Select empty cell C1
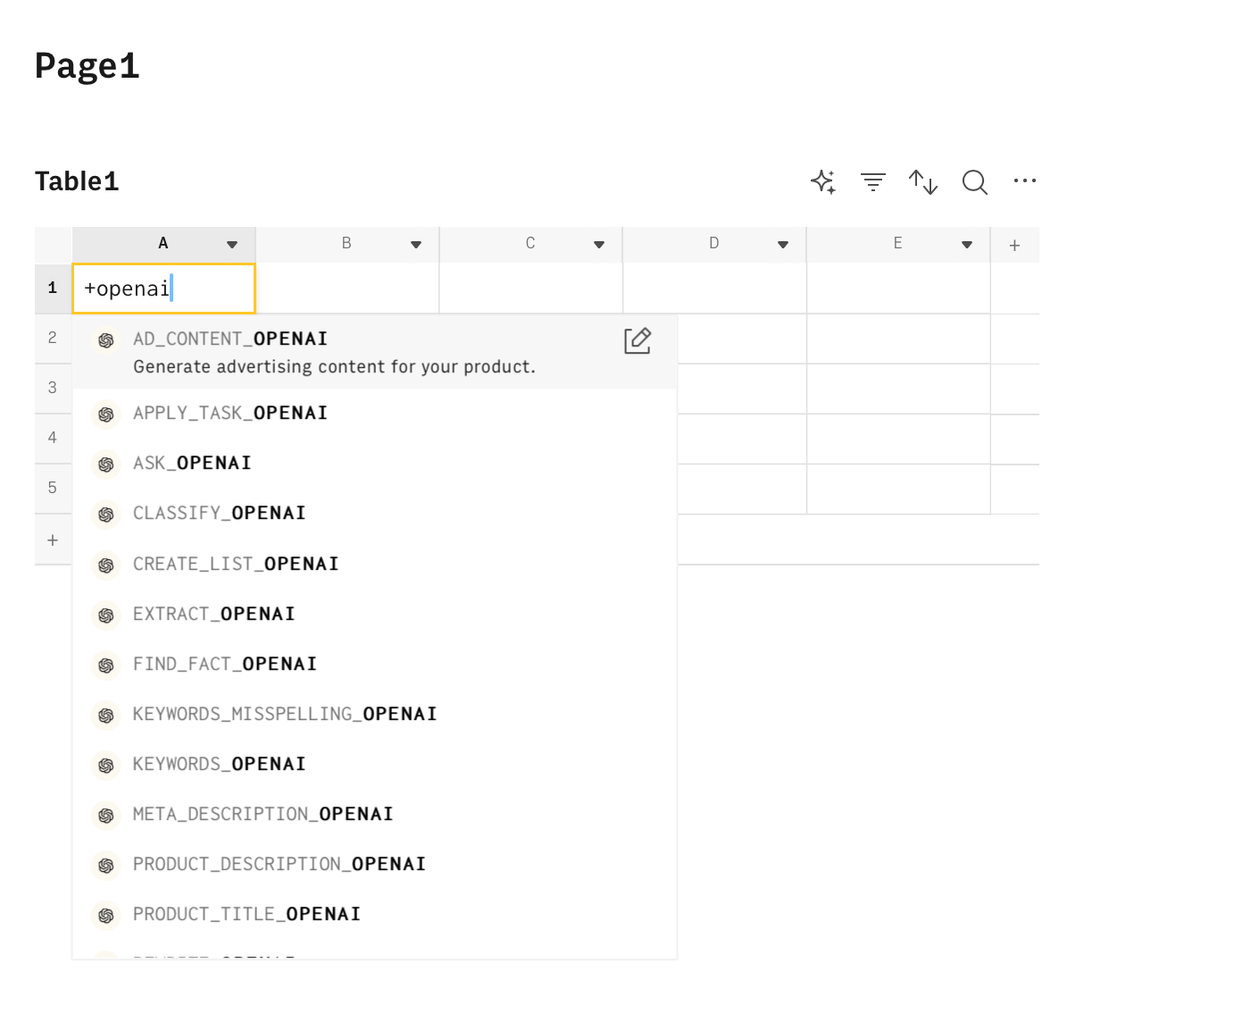This screenshot has height=1013, width=1259. click(x=531, y=289)
